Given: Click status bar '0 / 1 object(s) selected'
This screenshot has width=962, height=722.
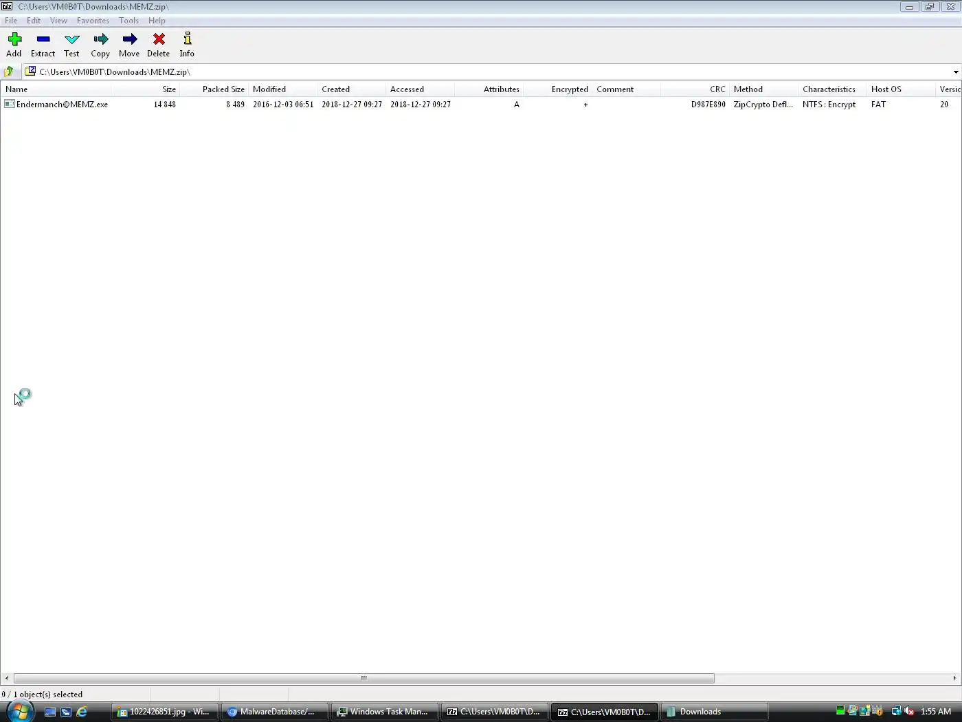Looking at the screenshot, I should click(x=42, y=694).
